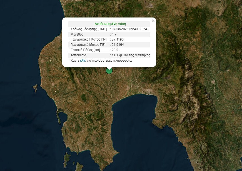Open the 'κλικ' link for more information
Image resolution: width=242 pixels, height=171 pixels.
[x=83, y=60]
